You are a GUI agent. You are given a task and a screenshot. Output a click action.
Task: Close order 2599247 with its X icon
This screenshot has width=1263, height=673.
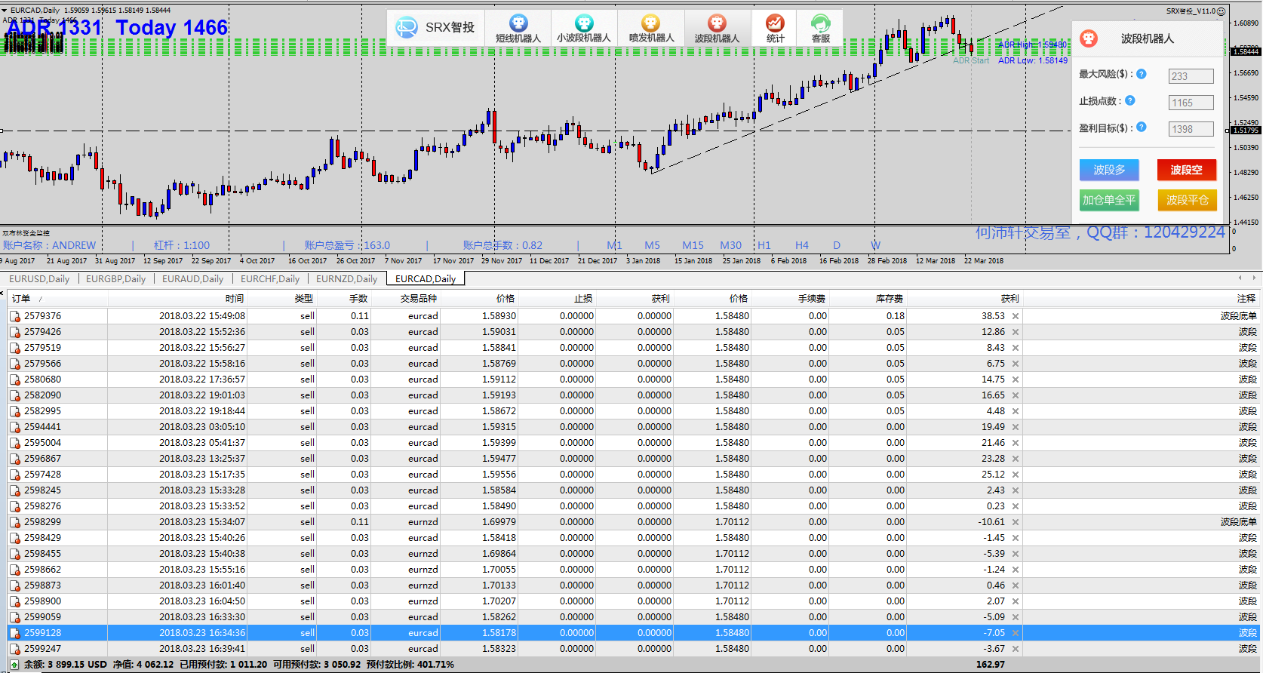(x=1016, y=649)
